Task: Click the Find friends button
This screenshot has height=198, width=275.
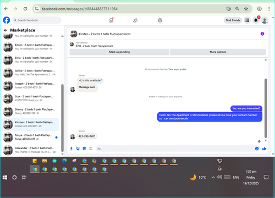Action: coord(233,20)
